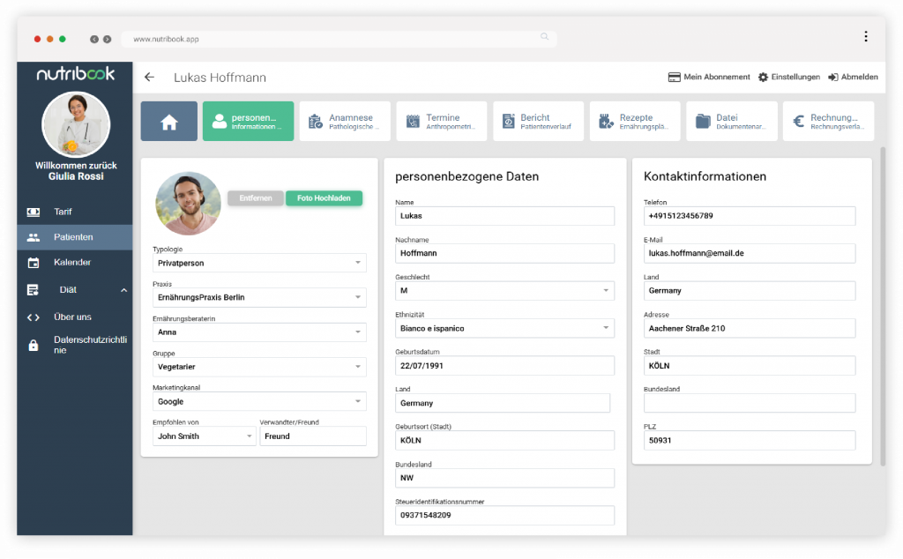Screen dimensions: 903x559
Task: Expand the Ethnizität dropdown
Action: click(606, 328)
